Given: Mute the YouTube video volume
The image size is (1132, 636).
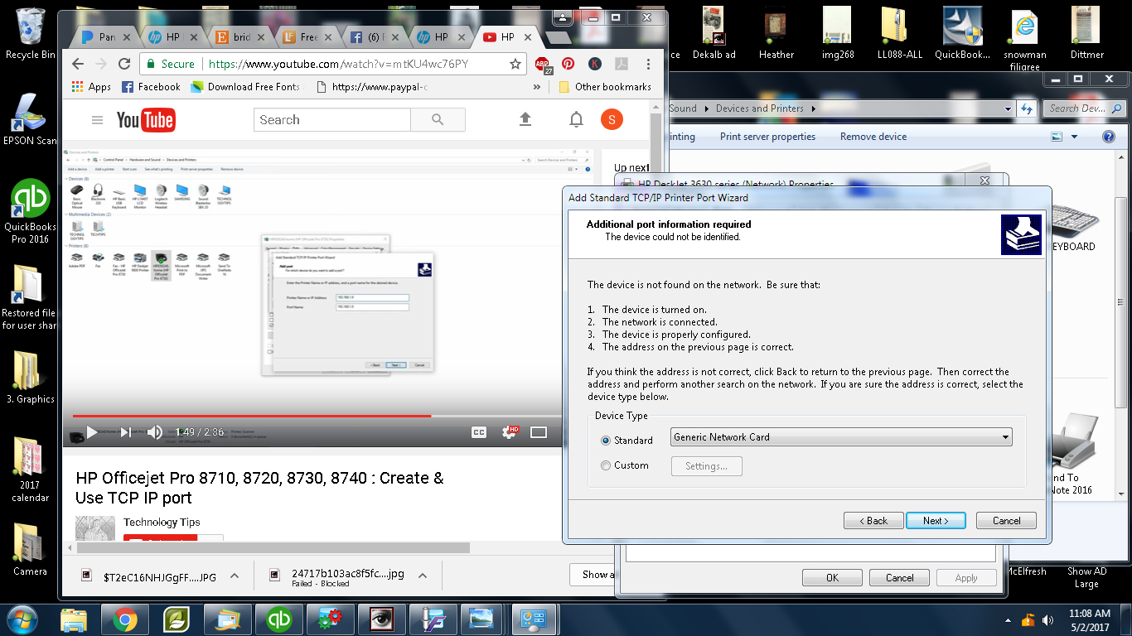Looking at the screenshot, I should pos(155,432).
